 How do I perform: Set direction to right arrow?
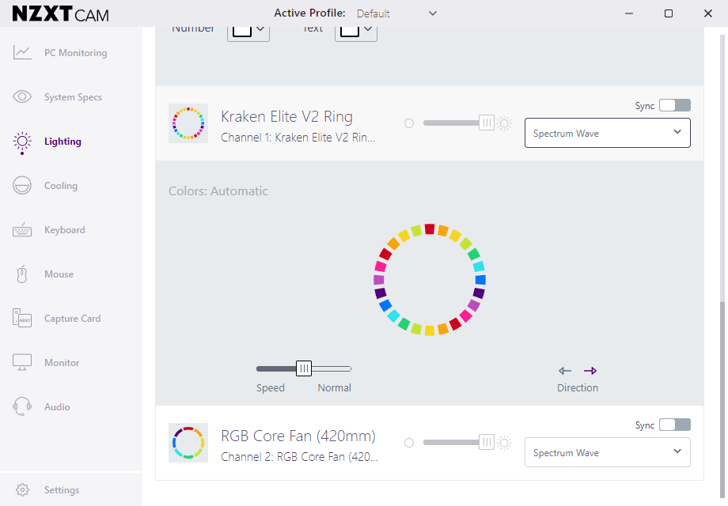pos(590,371)
